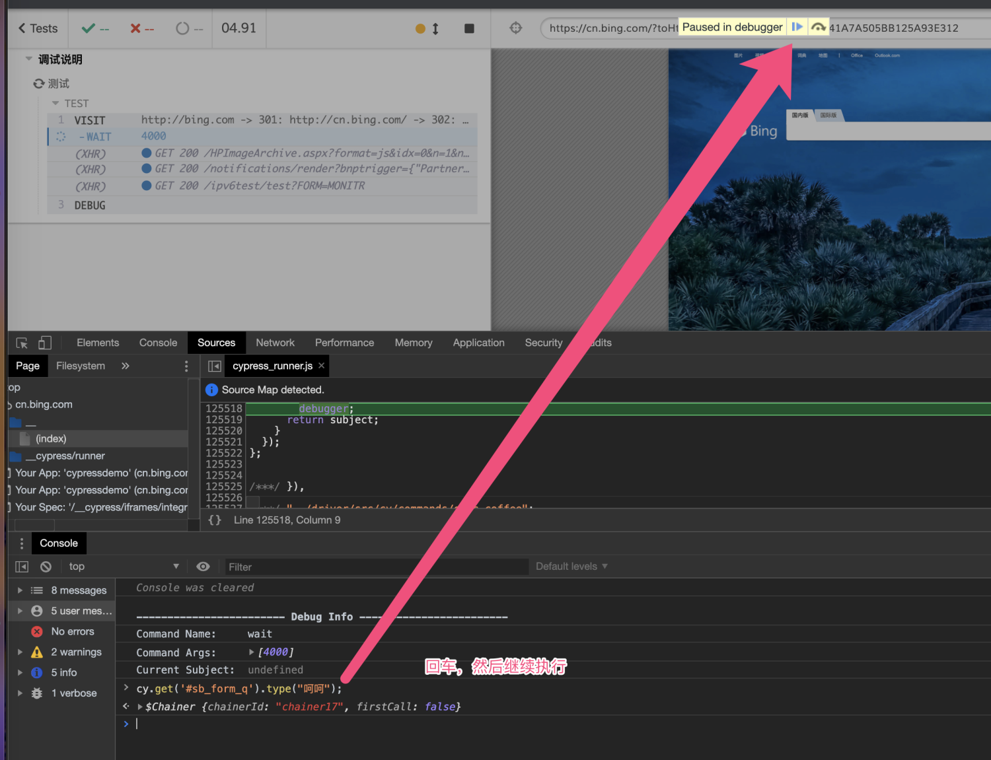Select the Console drawer tab
Screen dimensions: 991x760
tap(59, 543)
